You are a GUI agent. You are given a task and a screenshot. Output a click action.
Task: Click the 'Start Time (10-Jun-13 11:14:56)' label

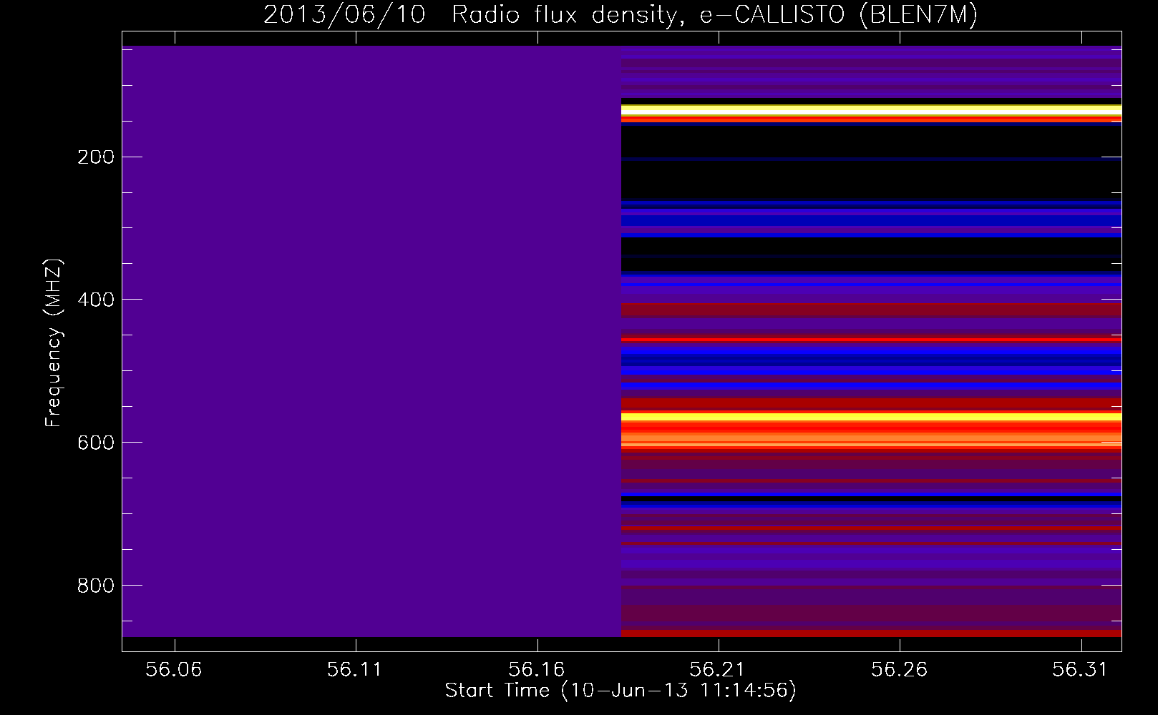pos(621,691)
